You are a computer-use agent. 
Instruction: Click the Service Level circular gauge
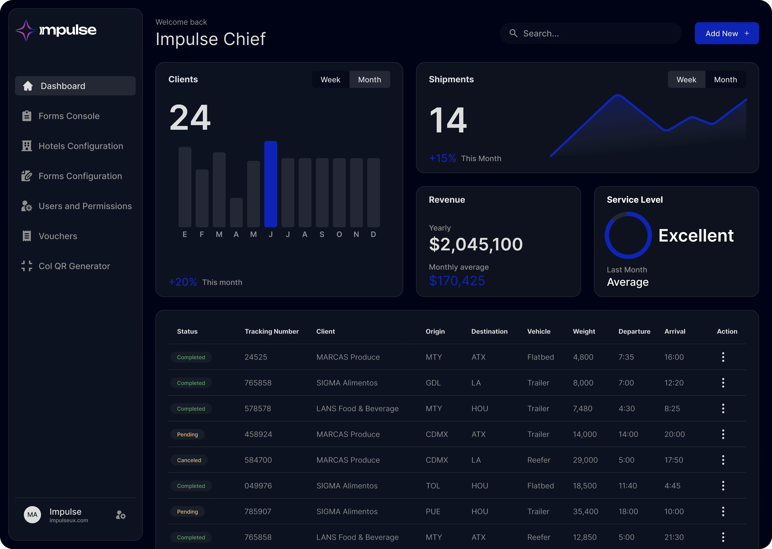tap(628, 235)
